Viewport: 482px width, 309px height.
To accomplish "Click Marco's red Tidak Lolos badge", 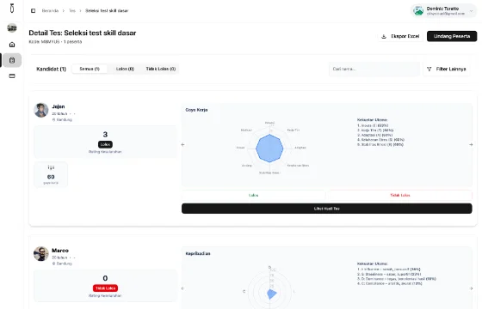I will tap(105, 288).
